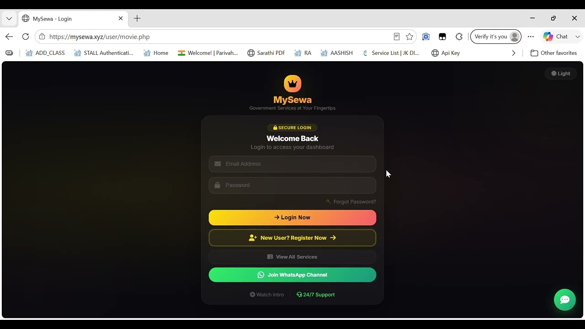Select New User? Register Now button
Screen dimensions: 585x329
[292, 238]
